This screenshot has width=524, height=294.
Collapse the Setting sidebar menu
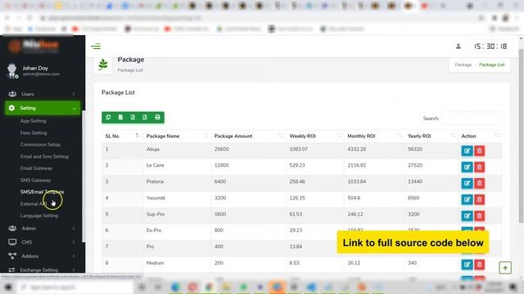(43, 108)
